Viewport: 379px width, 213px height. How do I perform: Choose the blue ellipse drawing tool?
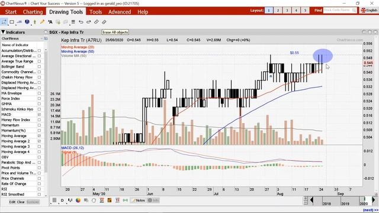coord(27,22)
